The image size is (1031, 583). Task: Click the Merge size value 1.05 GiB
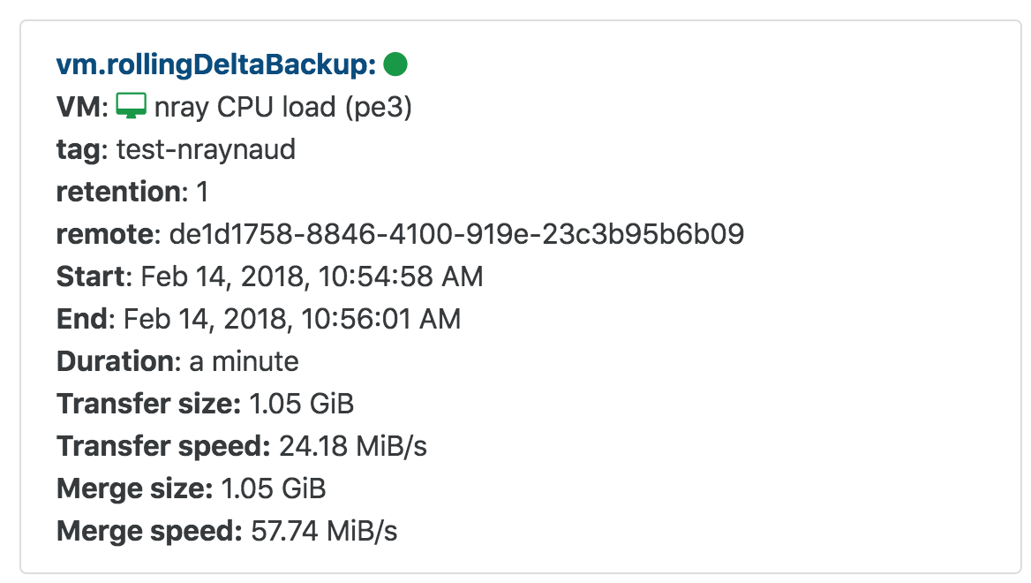[274, 488]
